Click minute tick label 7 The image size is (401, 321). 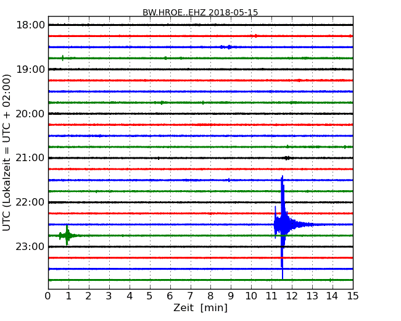pos(190,296)
